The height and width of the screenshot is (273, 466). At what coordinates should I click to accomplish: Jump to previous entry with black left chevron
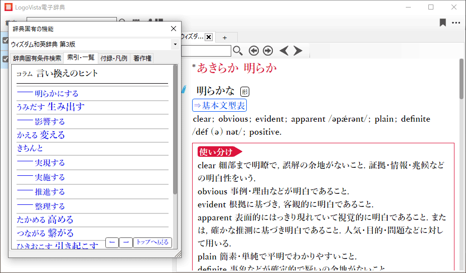284,51
